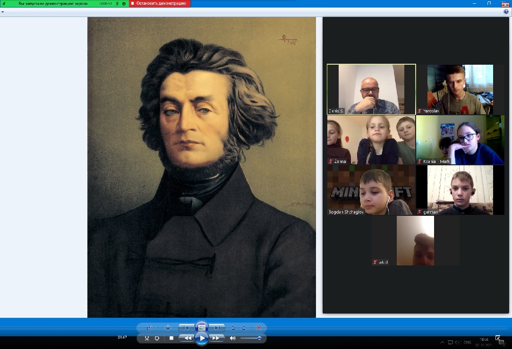
Task: Expand the small arrow menu at top-left
Action: point(3,12)
